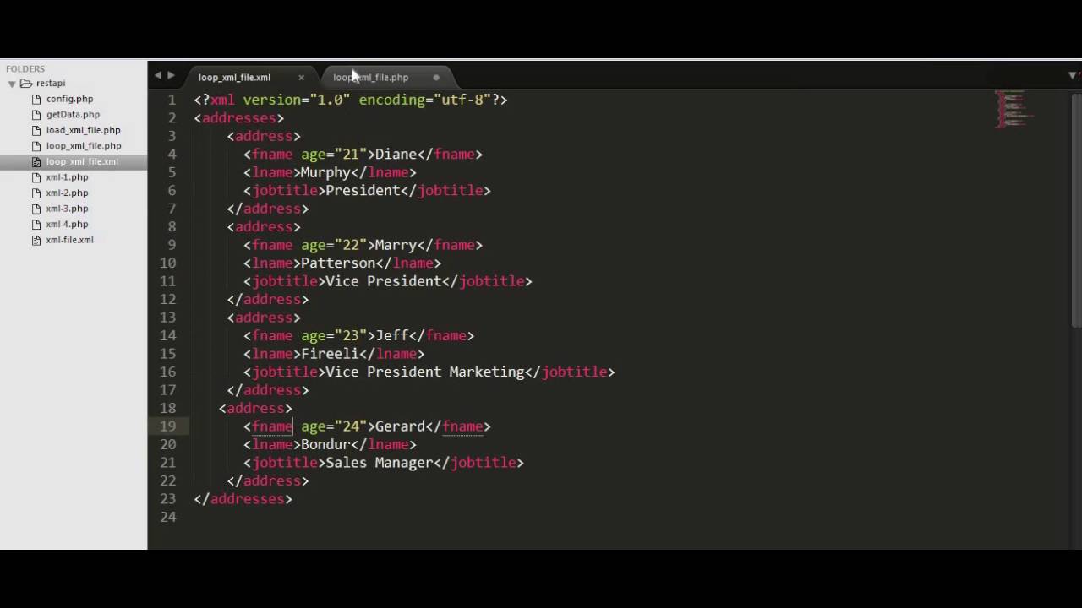Click encoding="utf-8" attribute
The height and width of the screenshot is (608, 1082).
tap(424, 100)
